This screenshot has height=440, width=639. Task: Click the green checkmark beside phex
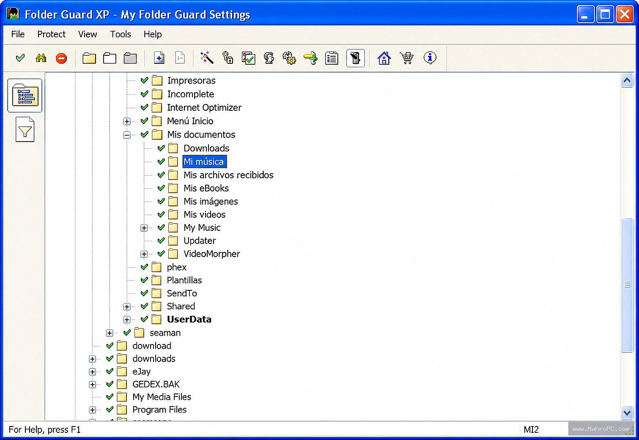(x=144, y=267)
